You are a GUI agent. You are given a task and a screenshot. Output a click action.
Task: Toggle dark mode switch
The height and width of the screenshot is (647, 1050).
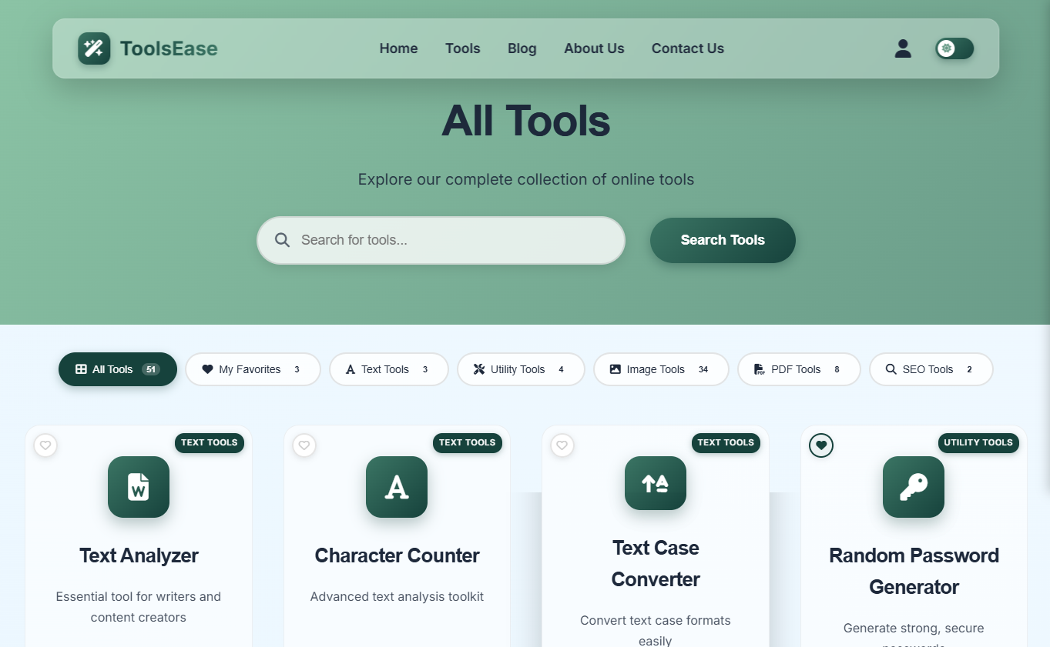pyautogui.click(x=954, y=48)
